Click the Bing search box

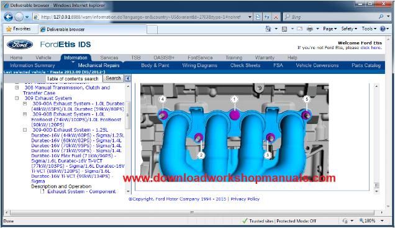330,17
